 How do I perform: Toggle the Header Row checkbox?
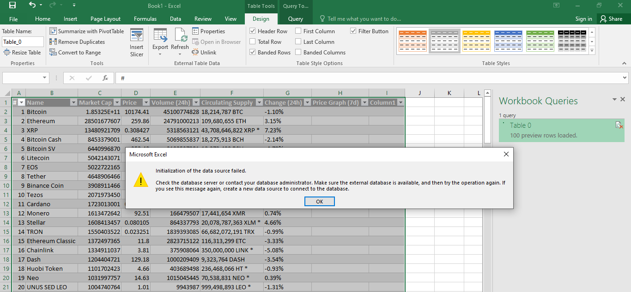click(253, 31)
